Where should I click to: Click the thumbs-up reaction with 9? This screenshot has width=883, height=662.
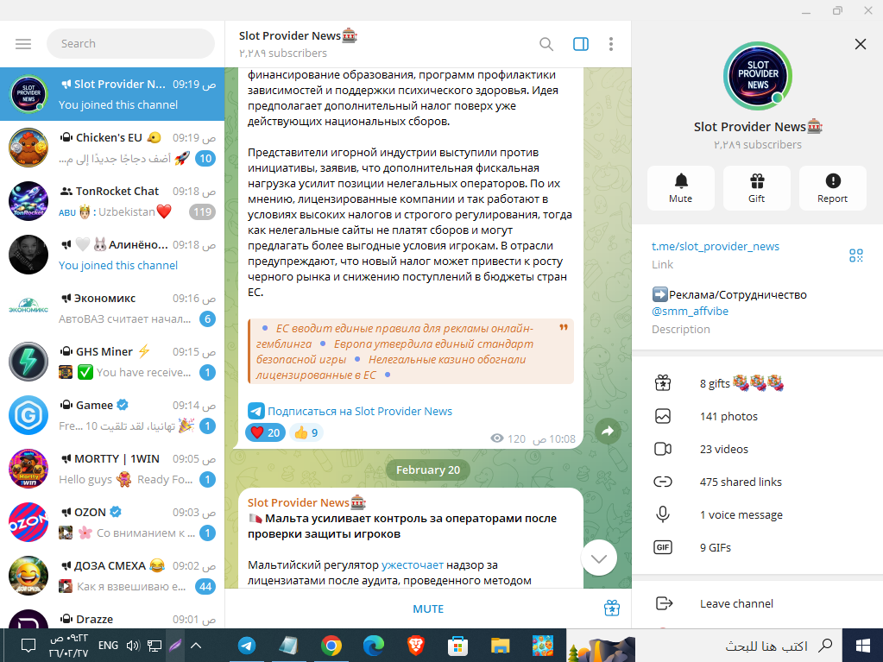pos(306,432)
